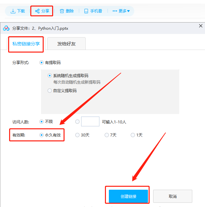Click the visitor count input box
The height and width of the screenshot is (207, 205).
tap(90, 122)
